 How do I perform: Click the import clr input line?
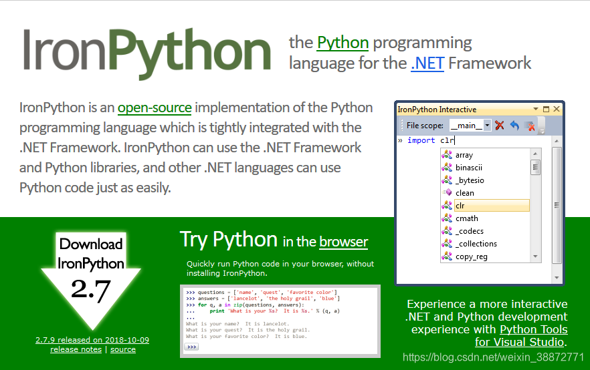431,140
